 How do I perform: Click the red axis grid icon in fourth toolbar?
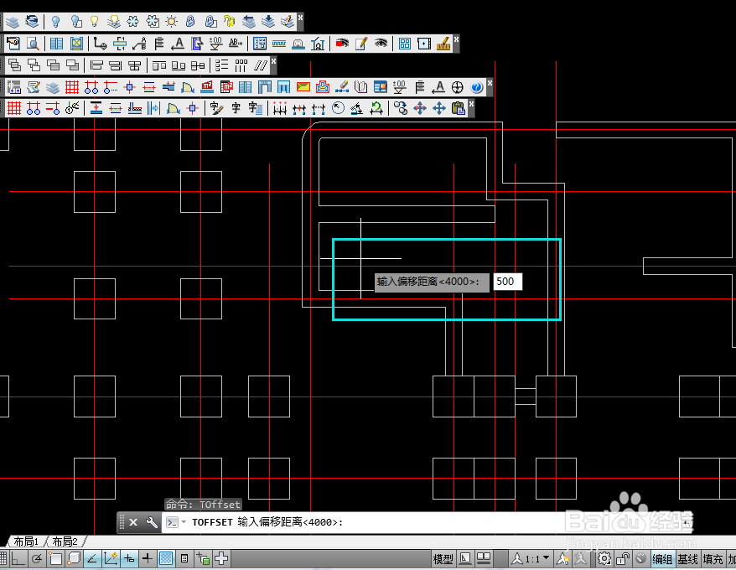[x=72, y=87]
